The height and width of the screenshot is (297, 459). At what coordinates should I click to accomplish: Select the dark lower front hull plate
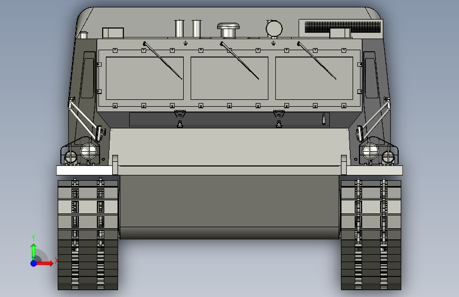pyautogui.click(x=229, y=207)
